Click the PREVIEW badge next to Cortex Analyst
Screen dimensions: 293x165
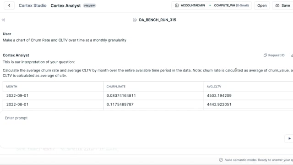(89, 5)
